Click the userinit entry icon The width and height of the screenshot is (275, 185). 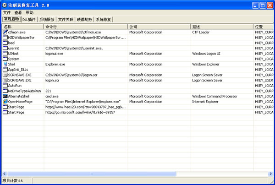pyautogui.click(x=5, y=48)
